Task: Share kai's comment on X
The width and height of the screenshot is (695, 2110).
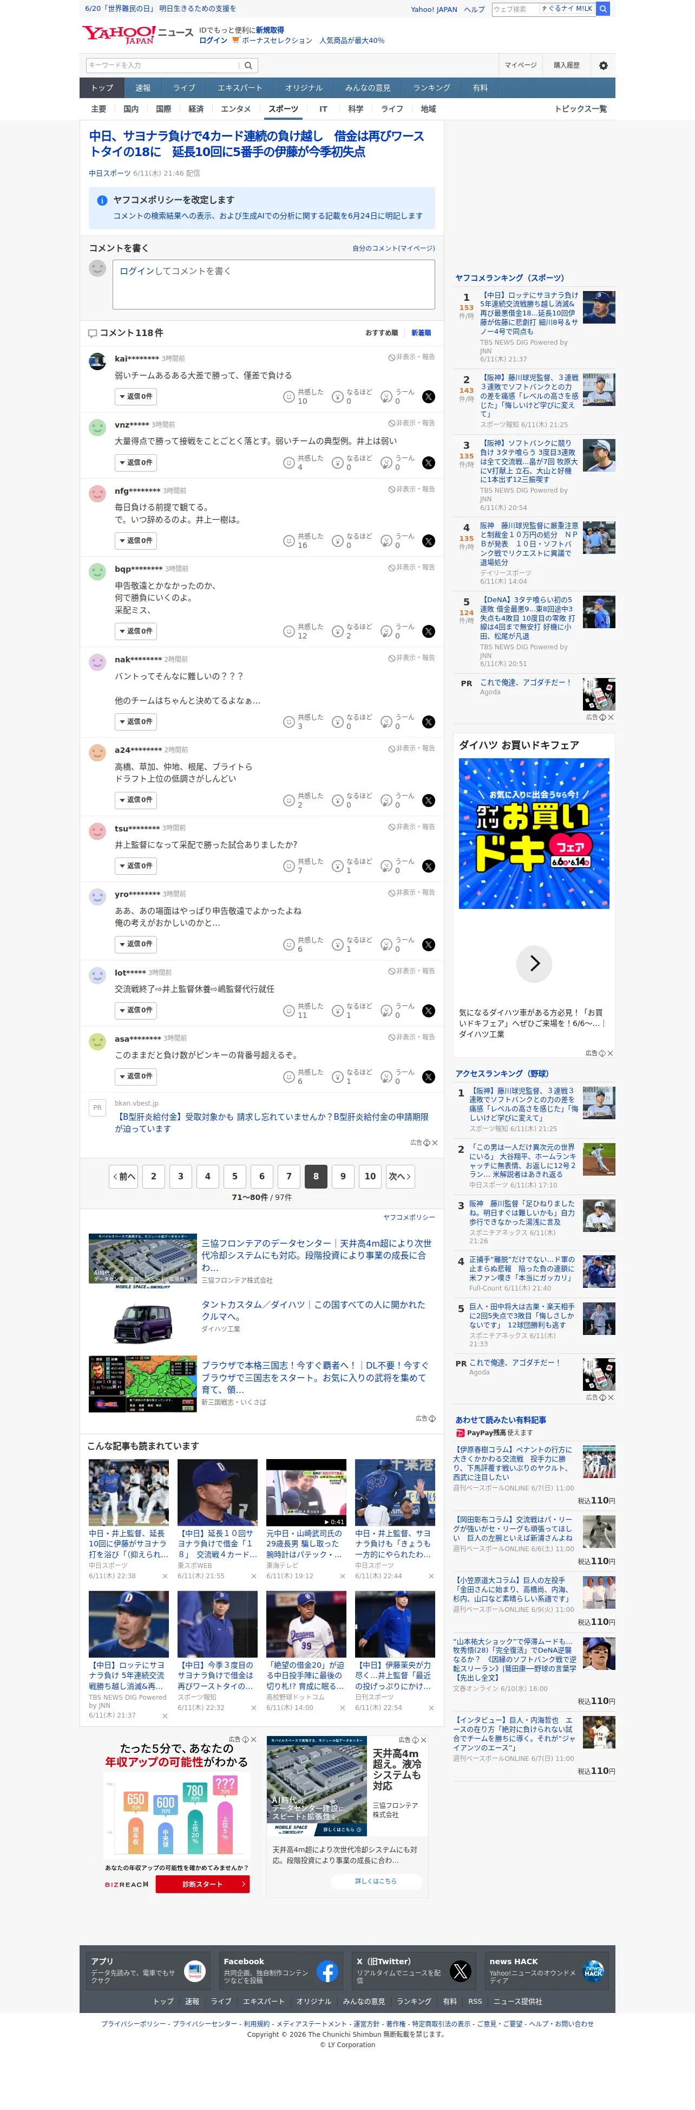Action: [429, 396]
